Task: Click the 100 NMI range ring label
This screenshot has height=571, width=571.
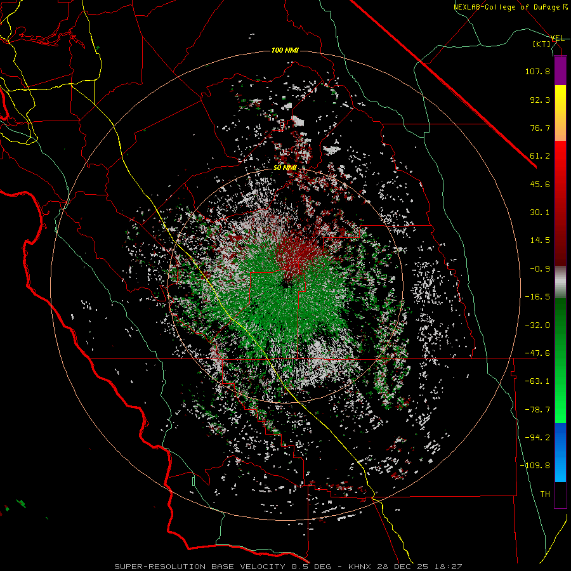Action: pos(285,50)
